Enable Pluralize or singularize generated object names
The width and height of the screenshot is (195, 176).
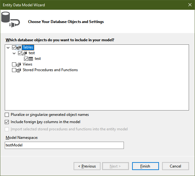point(7,115)
